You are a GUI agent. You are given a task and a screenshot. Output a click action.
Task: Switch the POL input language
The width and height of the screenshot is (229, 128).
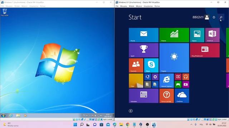[x=201, y=124]
